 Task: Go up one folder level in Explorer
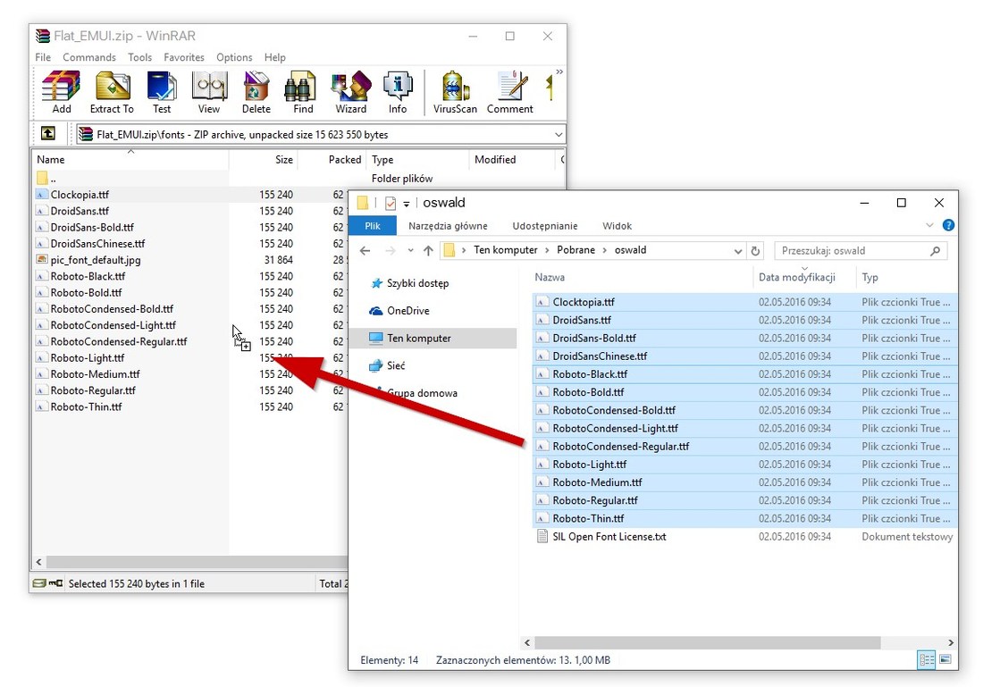click(428, 251)
